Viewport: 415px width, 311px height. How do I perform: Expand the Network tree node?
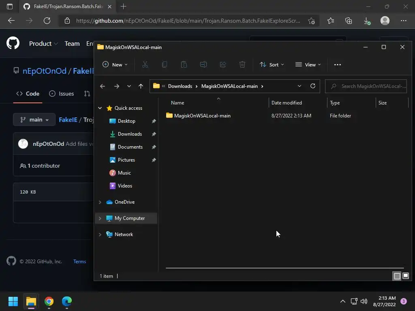(100, 234)
